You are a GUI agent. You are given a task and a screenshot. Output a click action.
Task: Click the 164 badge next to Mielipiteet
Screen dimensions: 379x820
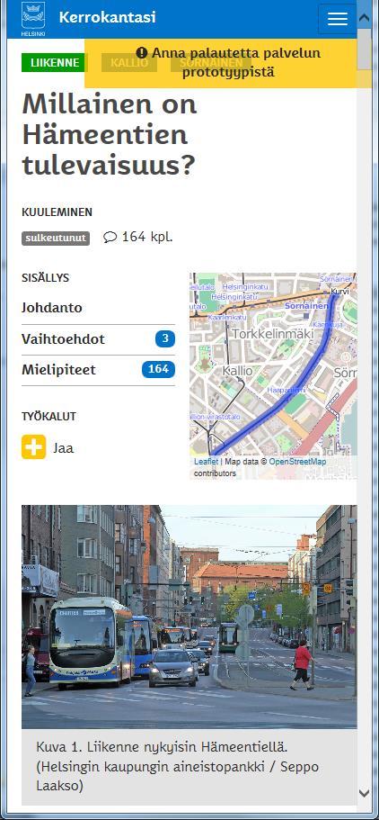[x=158, y=370]
